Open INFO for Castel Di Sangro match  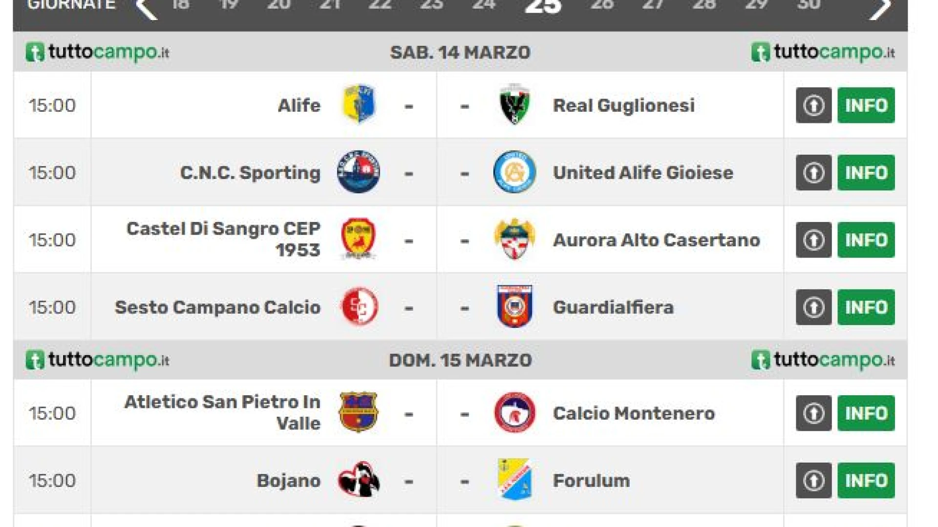[x=866, y=240]
